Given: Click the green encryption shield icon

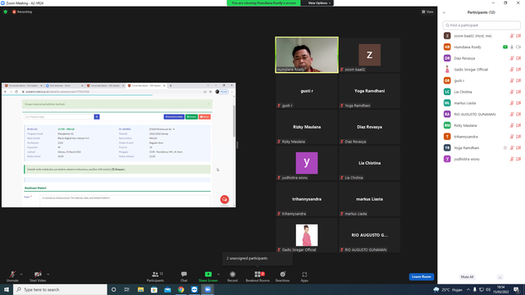Looking at the screenshot, I should [x=6, y=11].
